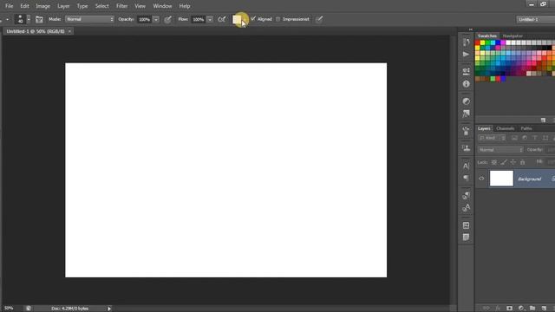
Task: Toggle pressure for size icon
Action: click(x=319, y=19)
